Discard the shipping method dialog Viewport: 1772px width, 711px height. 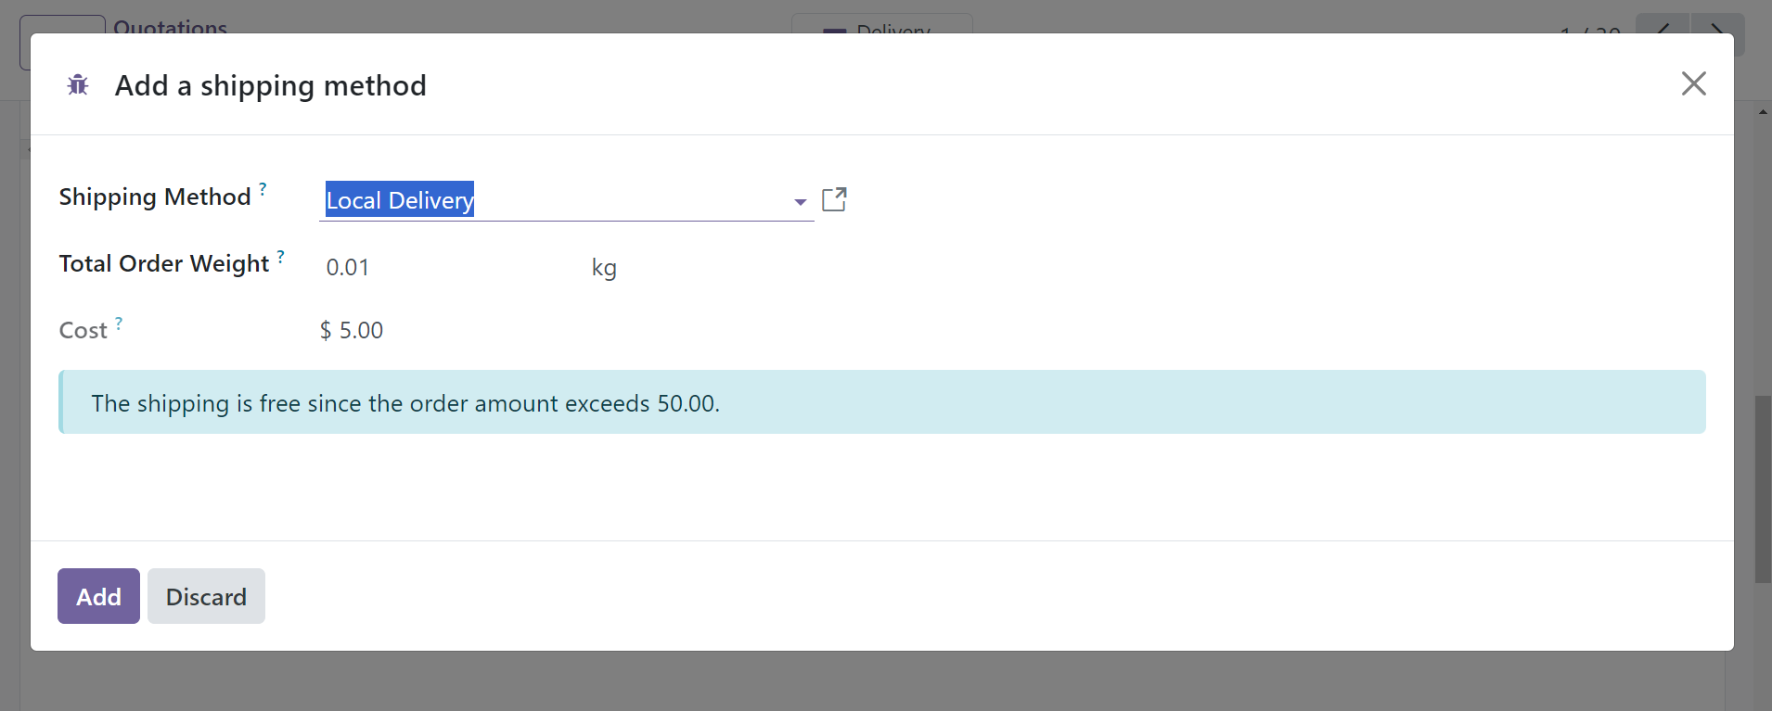click(206, 596)
